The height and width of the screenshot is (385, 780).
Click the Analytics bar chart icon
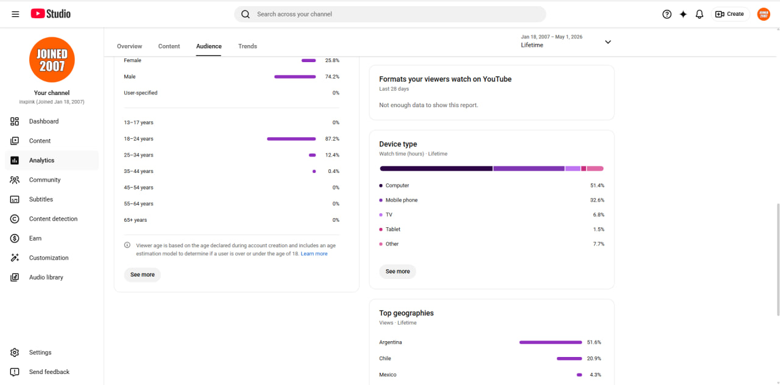pos(15,160)
